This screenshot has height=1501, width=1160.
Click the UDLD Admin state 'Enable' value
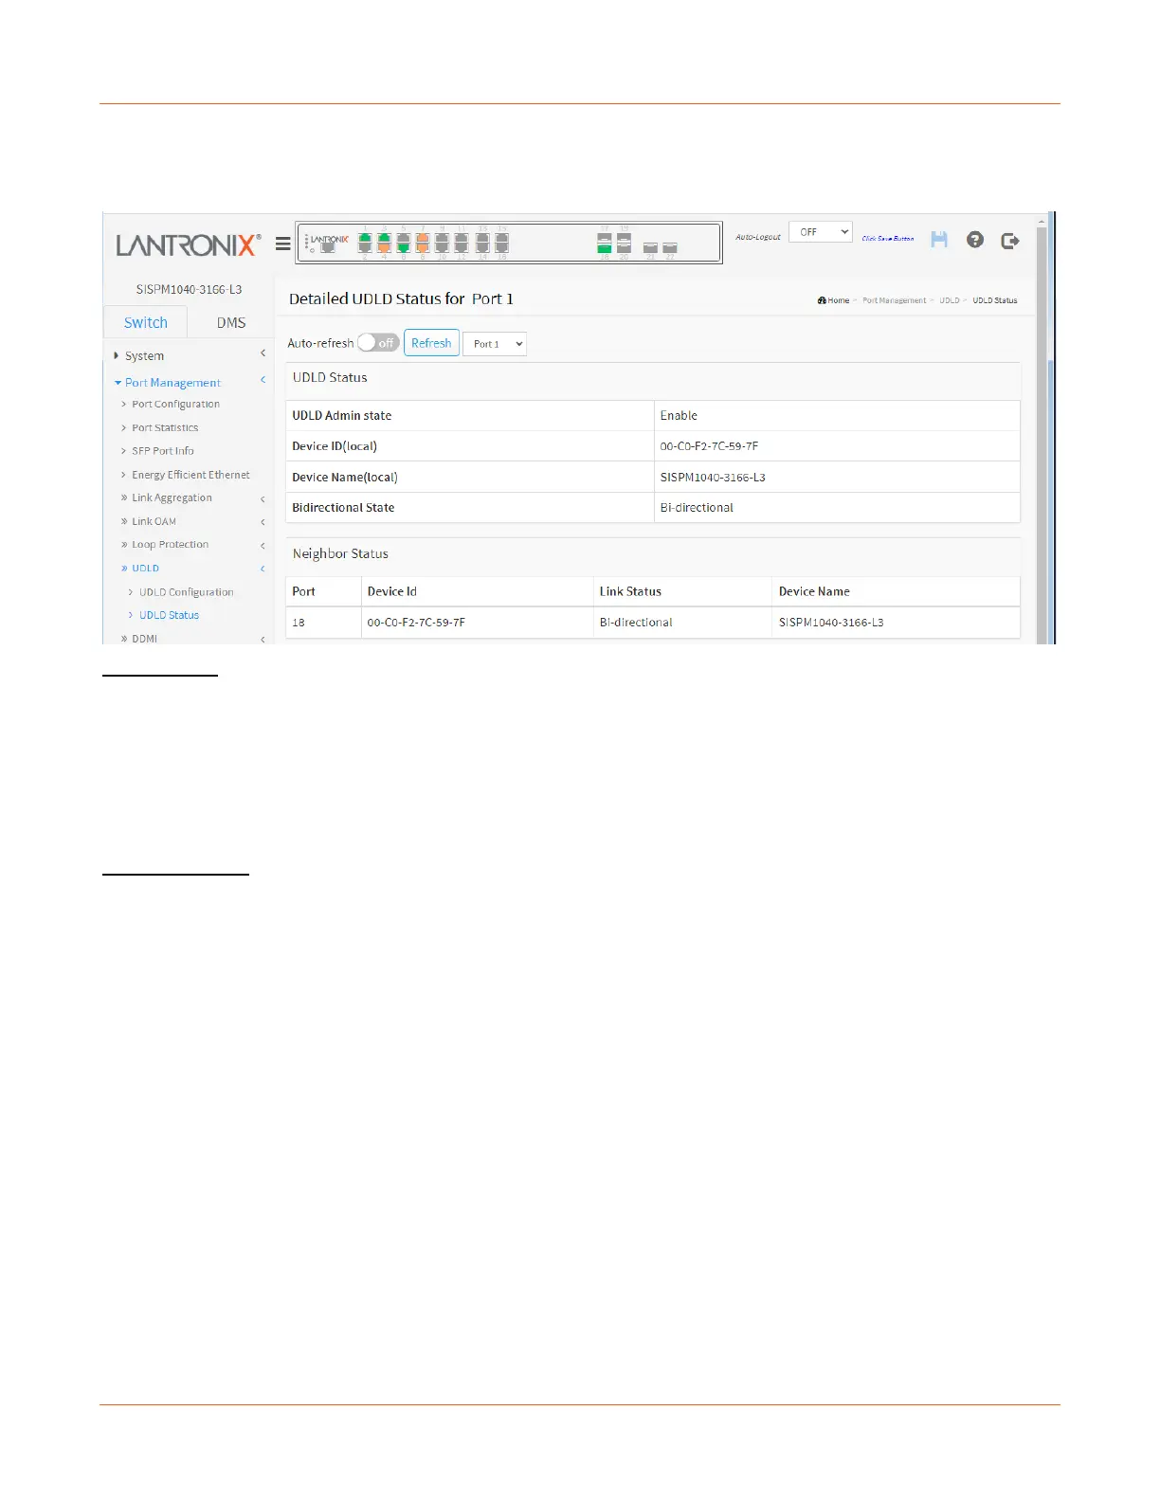point(679,416)
